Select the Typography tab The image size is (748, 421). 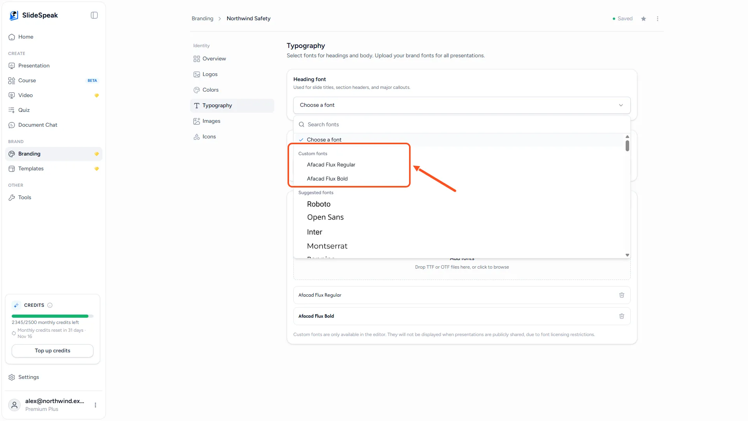pos(232,106)
